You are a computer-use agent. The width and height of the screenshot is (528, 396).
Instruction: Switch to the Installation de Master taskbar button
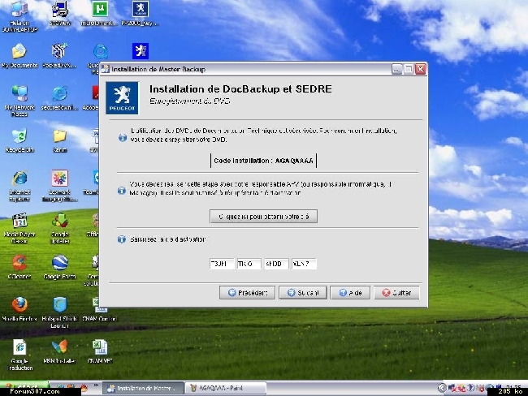pos(143,388)
